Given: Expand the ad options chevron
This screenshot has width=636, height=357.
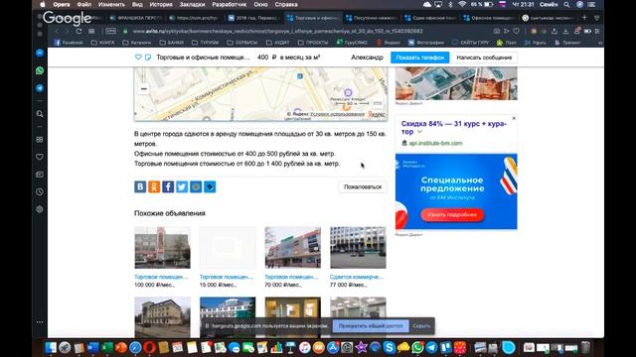Looking at the screenshot, I should [419, 132].
